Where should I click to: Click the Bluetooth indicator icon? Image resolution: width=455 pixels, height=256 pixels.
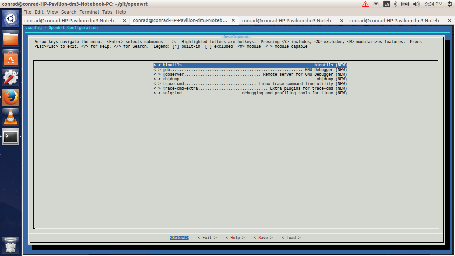395,4
